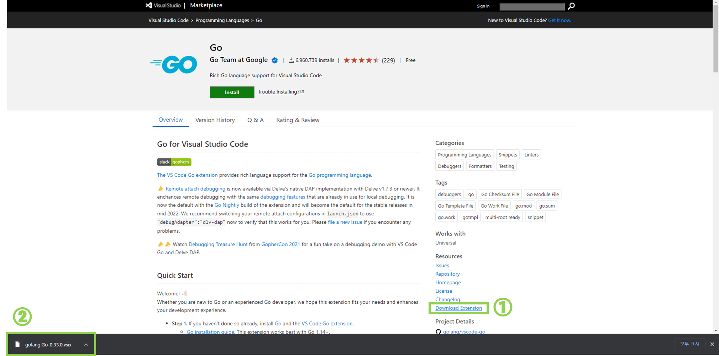Screen dimensions: 719x356
Task: Click the snippet tag
Action: (x=535, y=217)
